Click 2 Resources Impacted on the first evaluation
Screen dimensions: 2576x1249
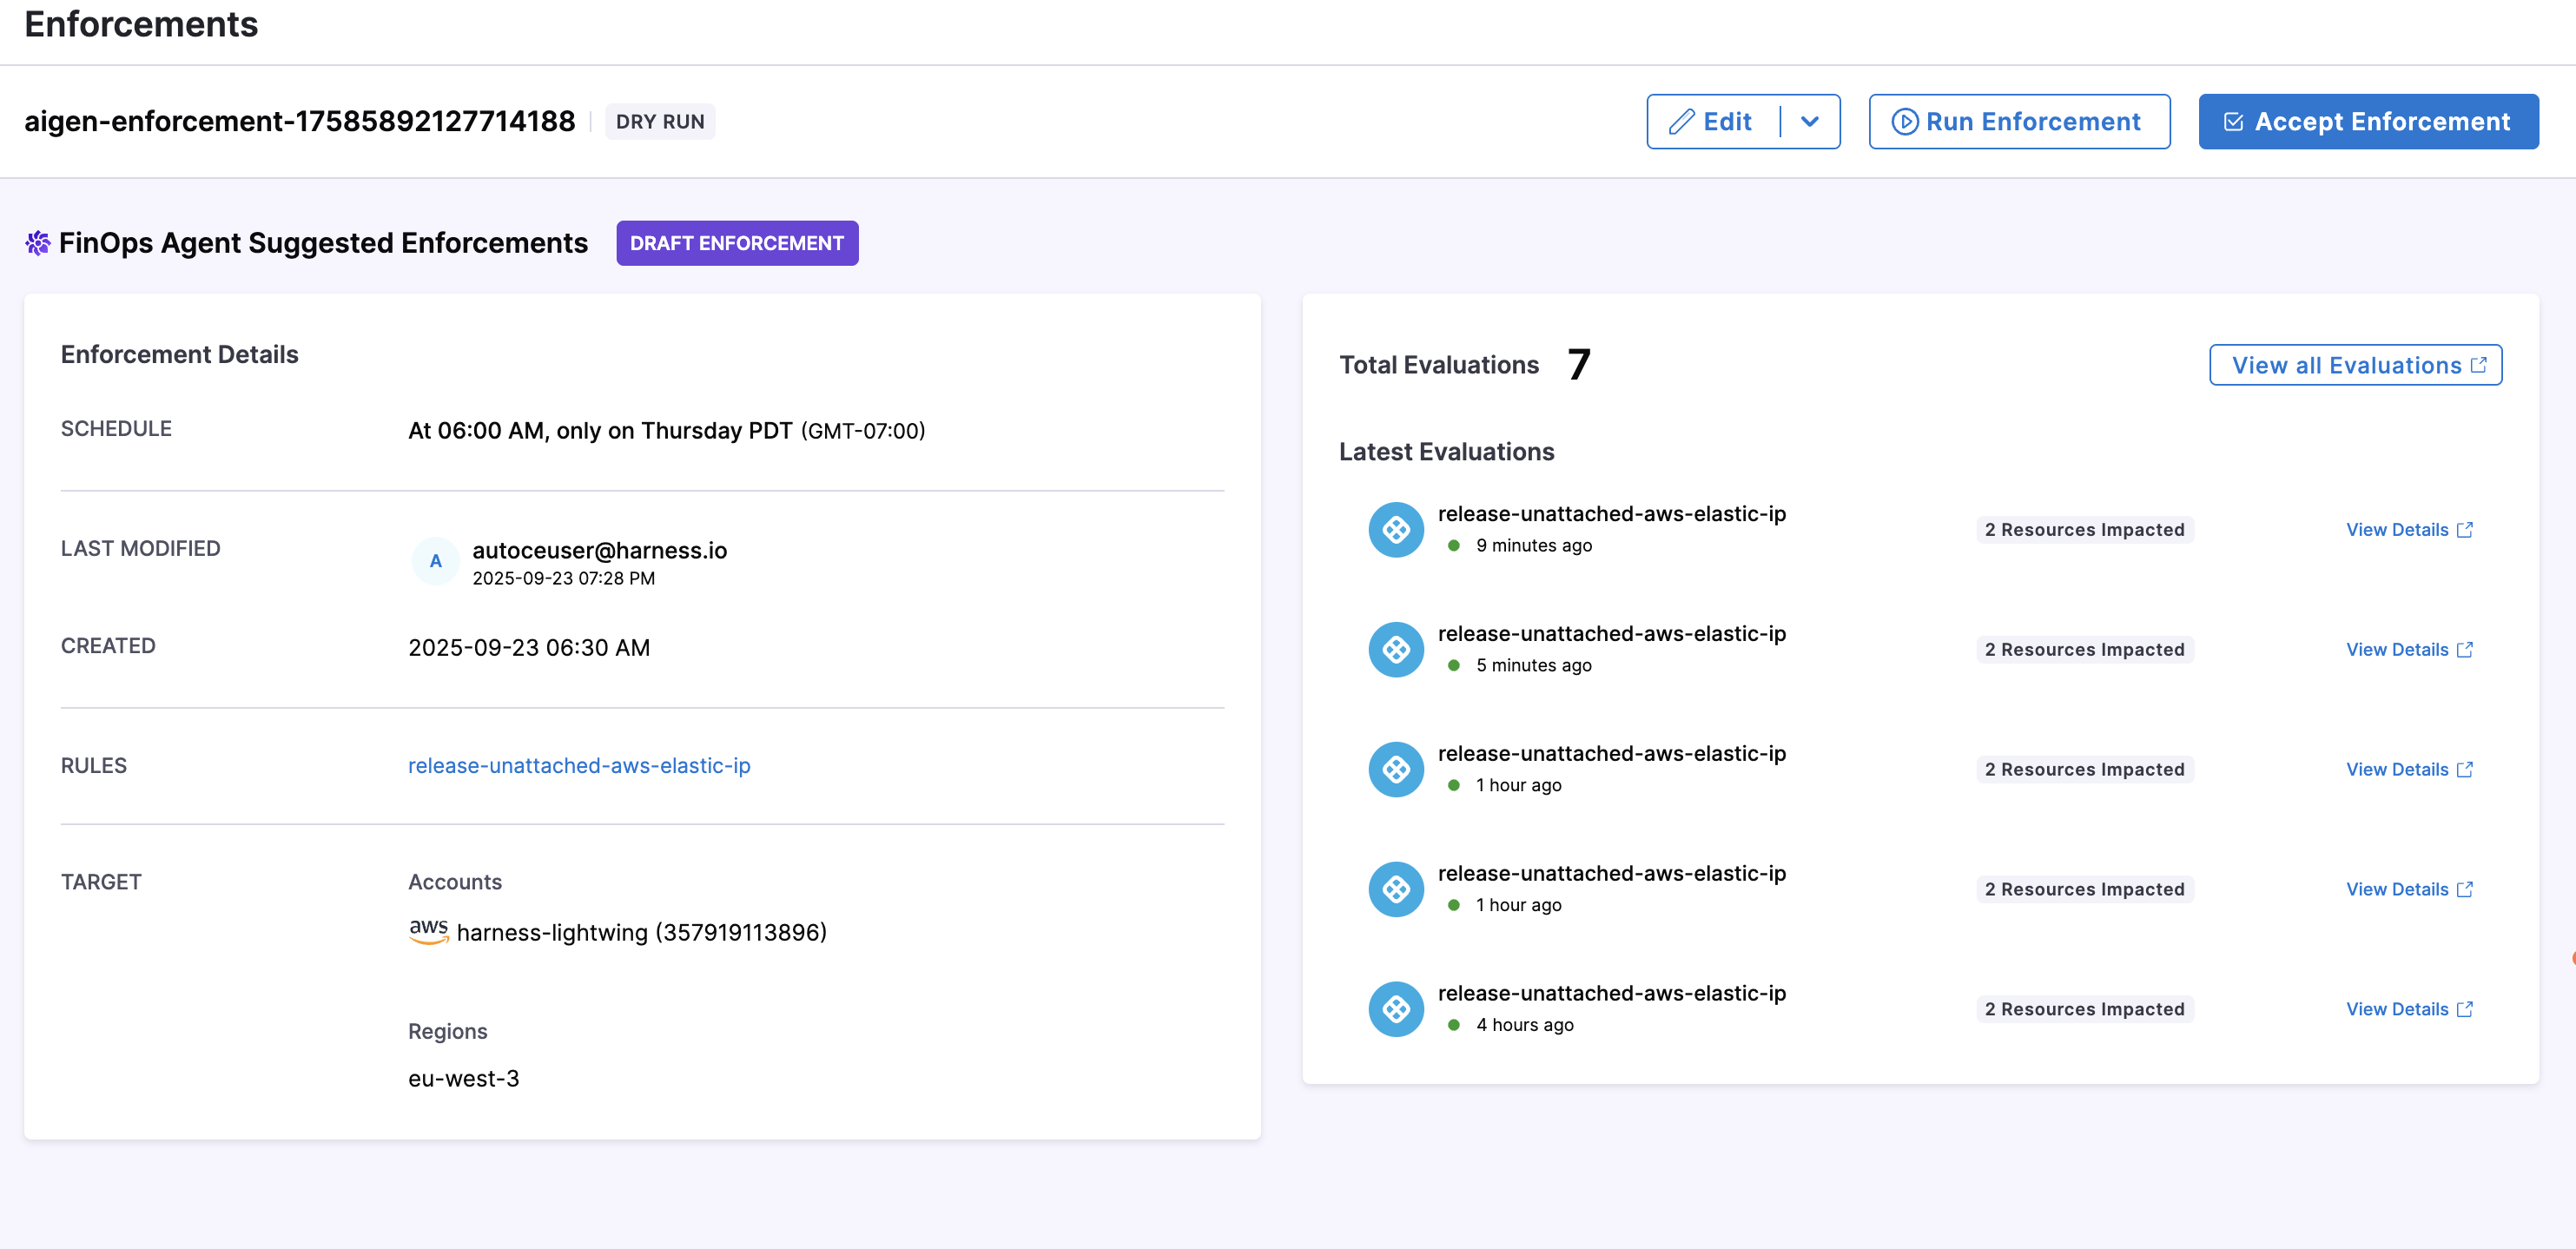pos(2084,529)
